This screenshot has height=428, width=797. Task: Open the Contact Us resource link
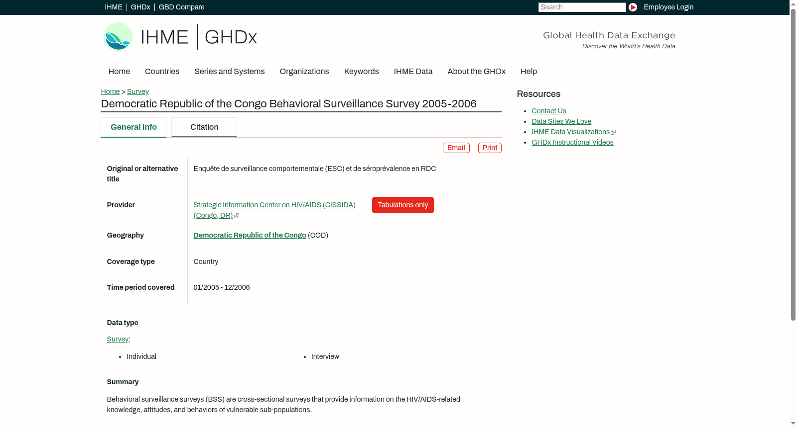coord(549,111)
